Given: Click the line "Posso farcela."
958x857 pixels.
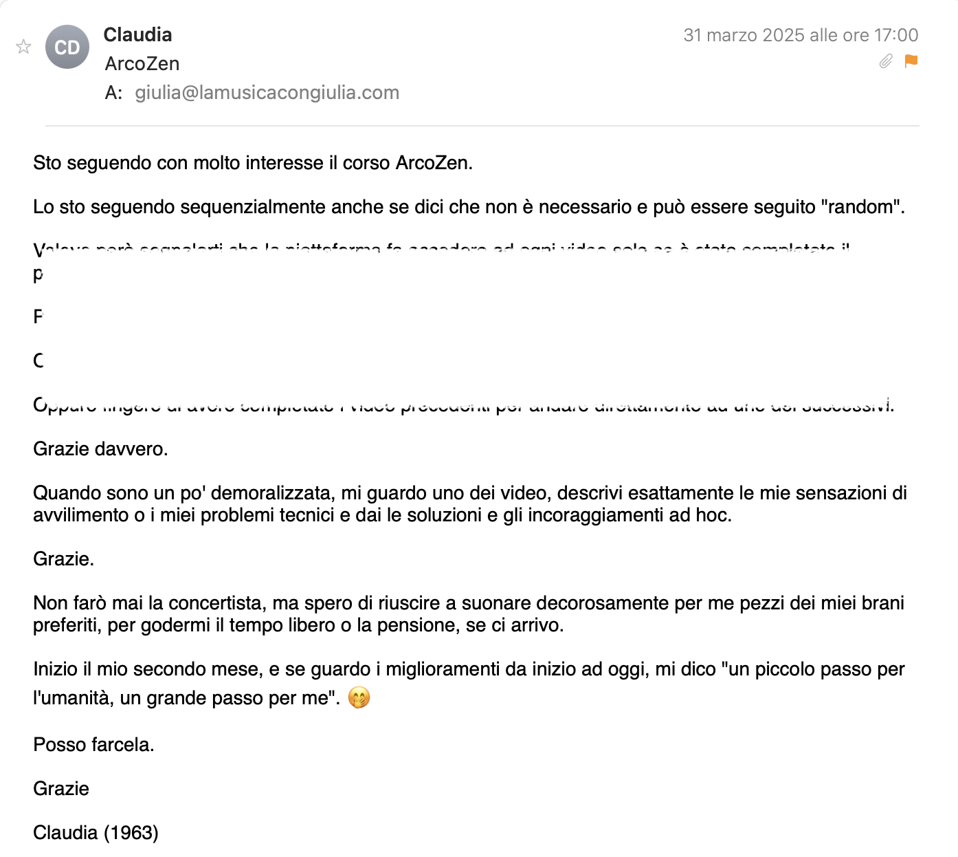Looking at the screenshot, I should tap(93, 745).
